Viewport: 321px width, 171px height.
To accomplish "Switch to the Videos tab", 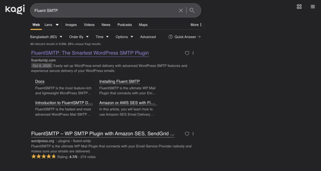I will tap(89, 25).
